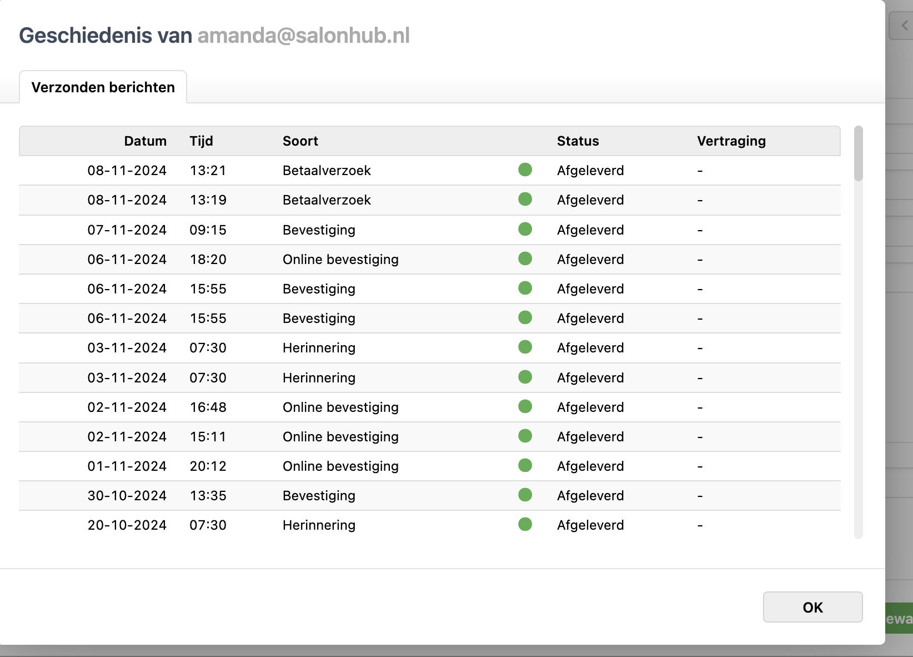Sort by the Datum column header

[x=145, y=141]
